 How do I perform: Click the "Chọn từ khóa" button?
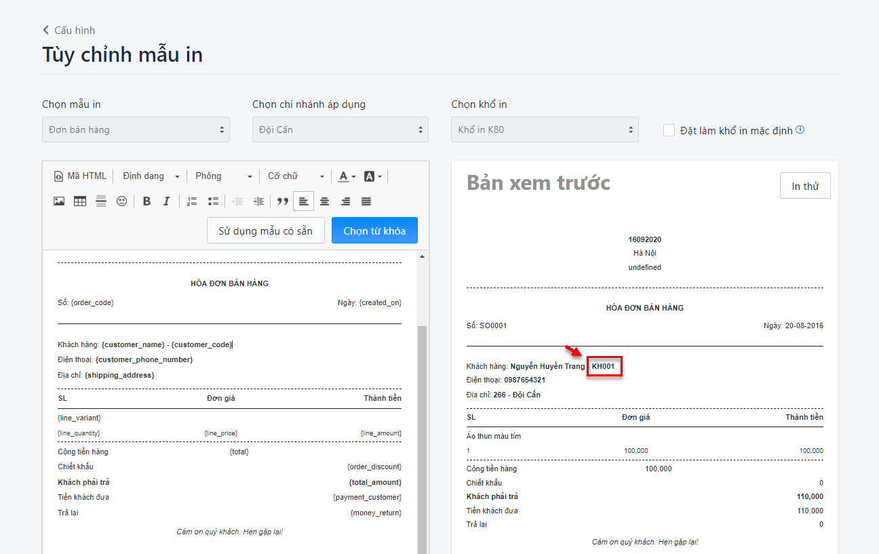click(374, 231)
